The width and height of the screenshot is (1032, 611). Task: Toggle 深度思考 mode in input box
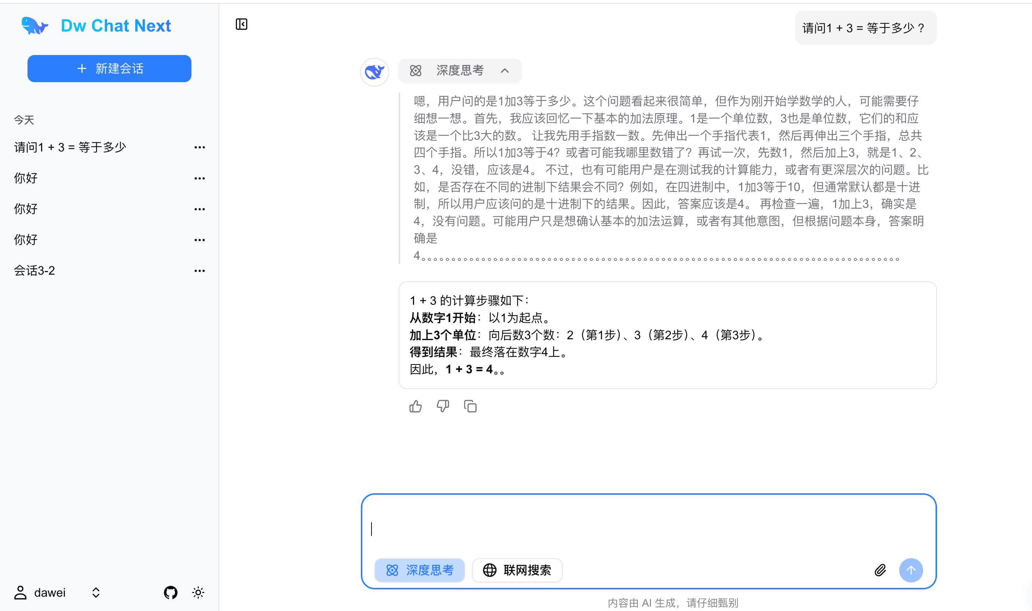coord(420,570)
